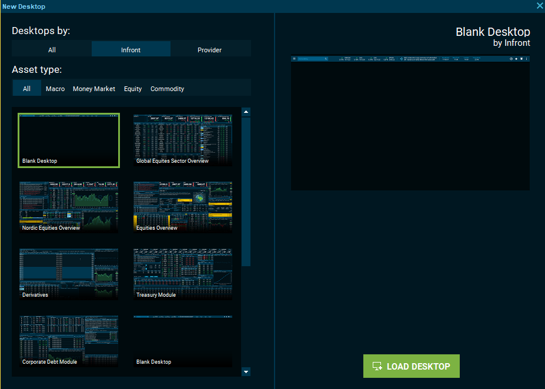The width and height of the screenshot is (545, 389).
Task: Select the Derivatives desktop template
Action: tap(69, 274)
